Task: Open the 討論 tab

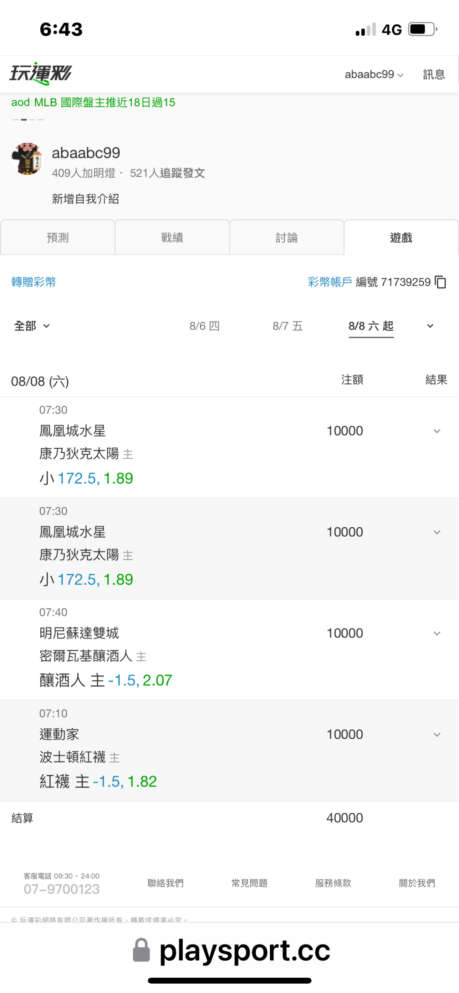Action: click(x=287, y=238)
